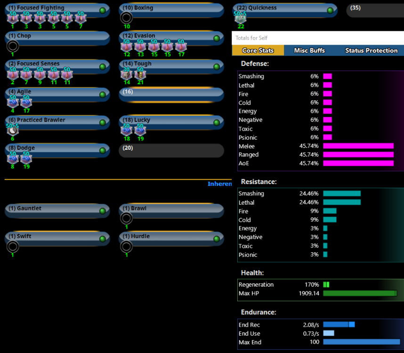Open the Status Protection tab
Viewport: 404px width, 353px height.
tap(371, 50)
